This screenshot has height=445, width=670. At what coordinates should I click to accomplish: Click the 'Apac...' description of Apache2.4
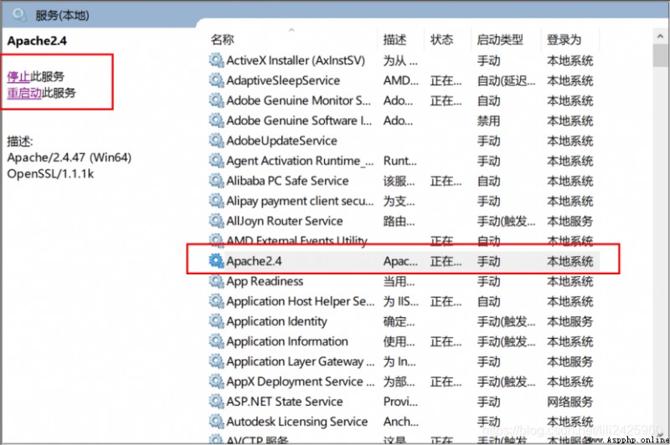tap(401, 261)
